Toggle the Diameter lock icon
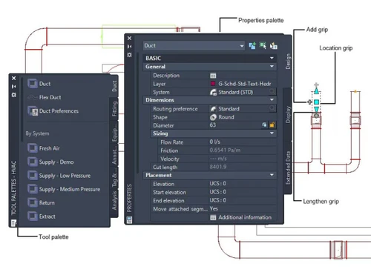Screen dimensions: 371x278 (272, 125)
